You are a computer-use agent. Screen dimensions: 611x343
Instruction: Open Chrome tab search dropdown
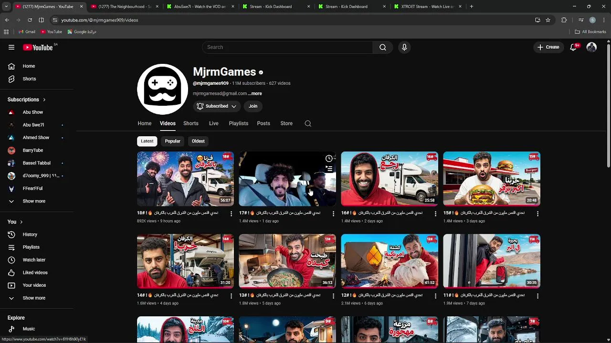(x=6, y=7)
